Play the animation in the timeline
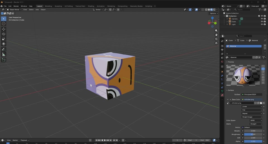 (105, 140)
